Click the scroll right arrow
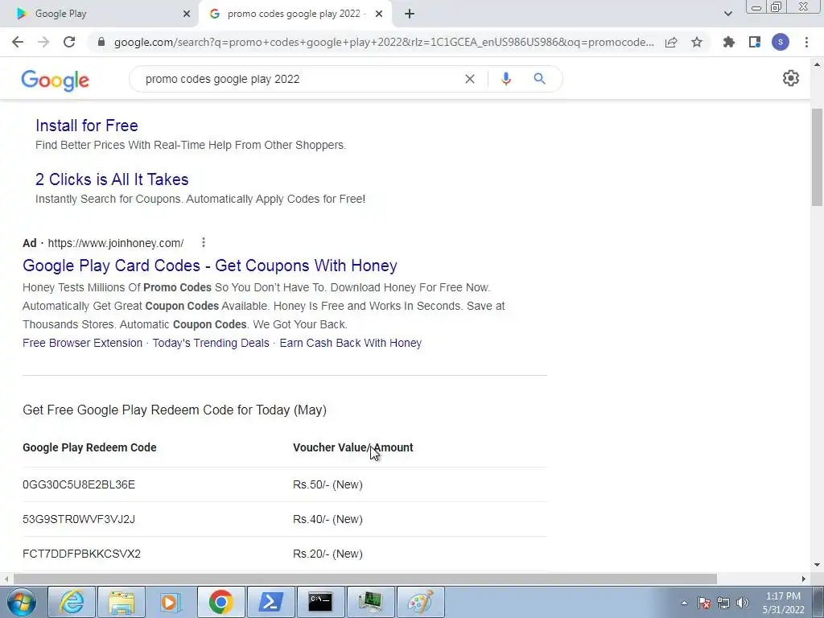 click(x=804, y=579)
